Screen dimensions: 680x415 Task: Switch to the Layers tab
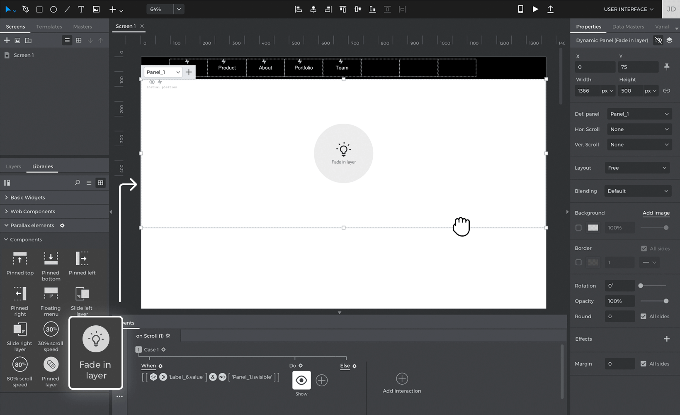13,166
